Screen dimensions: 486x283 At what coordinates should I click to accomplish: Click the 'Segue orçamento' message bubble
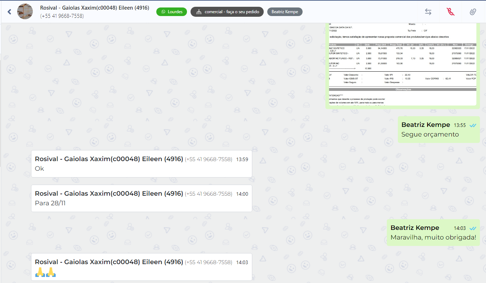click(x=430, y=134)
